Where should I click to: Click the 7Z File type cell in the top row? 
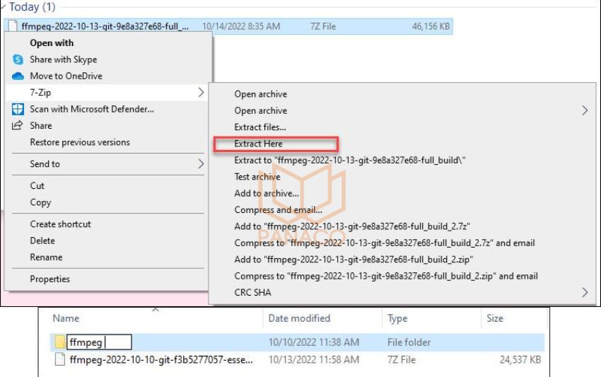(322, 26)
